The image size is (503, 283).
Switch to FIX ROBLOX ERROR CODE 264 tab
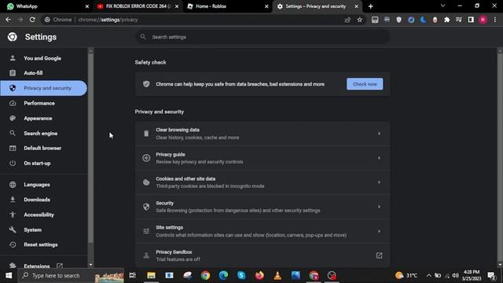coord(138,6)
